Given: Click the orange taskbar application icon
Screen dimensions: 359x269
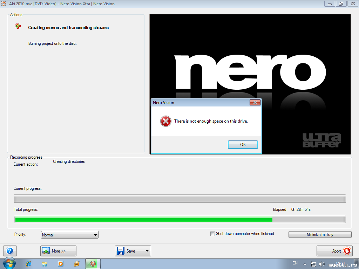Looking at the screenshot, I should [x=77, y=264].
